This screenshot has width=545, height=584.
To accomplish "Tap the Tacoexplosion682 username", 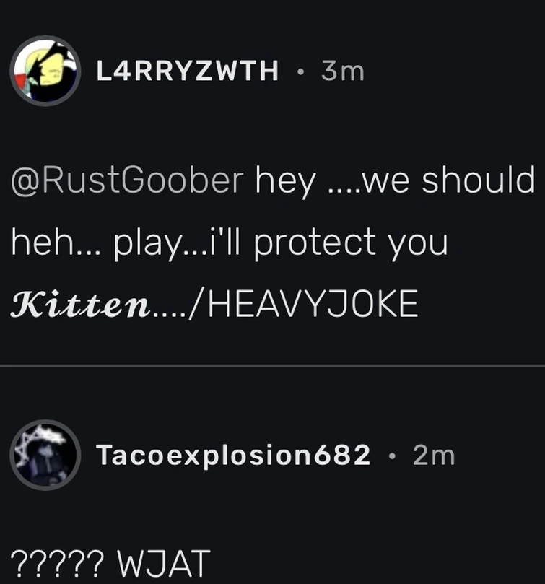I will point(233,455).
